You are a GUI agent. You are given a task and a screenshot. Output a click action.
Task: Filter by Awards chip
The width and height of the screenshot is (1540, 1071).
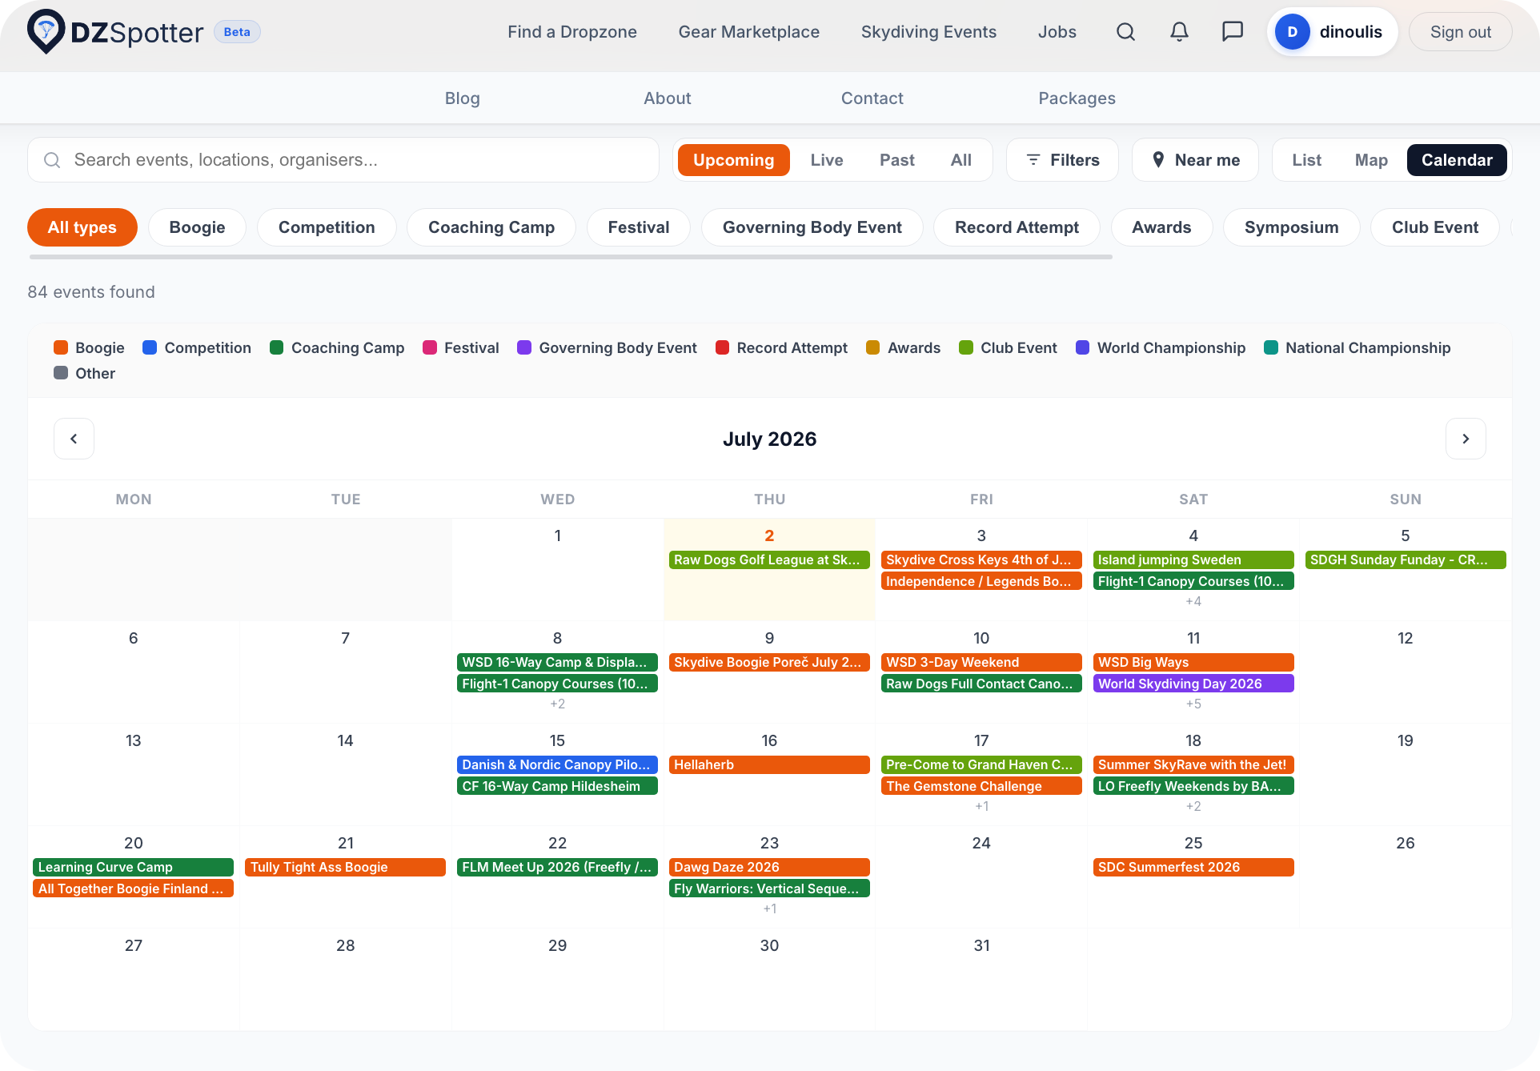(x=1161, y=227)
